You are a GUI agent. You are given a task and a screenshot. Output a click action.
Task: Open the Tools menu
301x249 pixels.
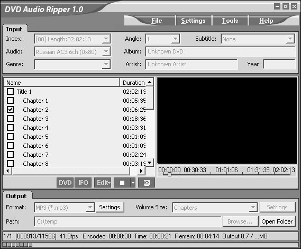[x=230, y=21]
